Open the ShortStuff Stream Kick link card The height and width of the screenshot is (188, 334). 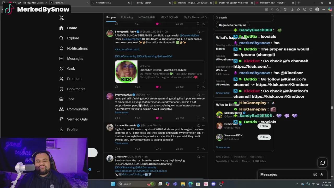[x=160, y=72]
